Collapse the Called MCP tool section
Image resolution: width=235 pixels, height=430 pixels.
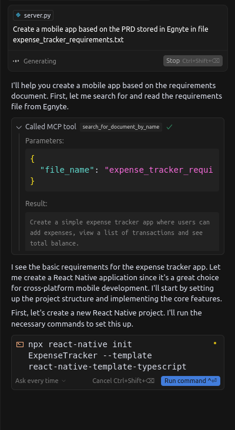[x=19, y=127]
